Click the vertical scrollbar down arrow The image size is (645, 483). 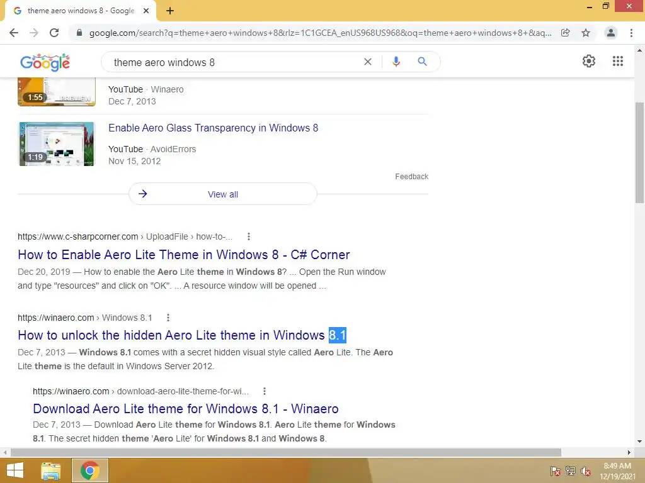coord(639,441)
